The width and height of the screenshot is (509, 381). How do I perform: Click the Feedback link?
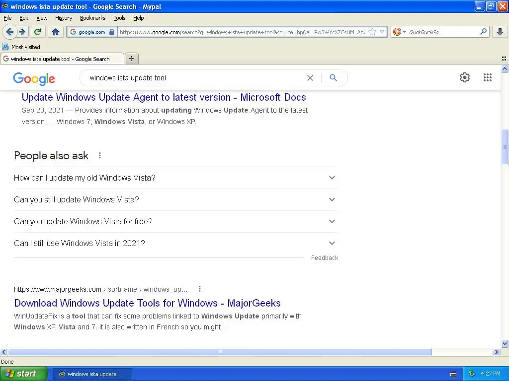coord(324,258)
